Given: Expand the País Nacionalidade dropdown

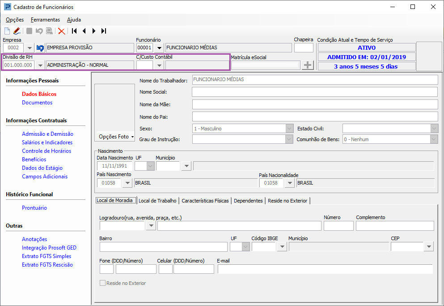Looking at the screenshot, I should pos(289,183).
